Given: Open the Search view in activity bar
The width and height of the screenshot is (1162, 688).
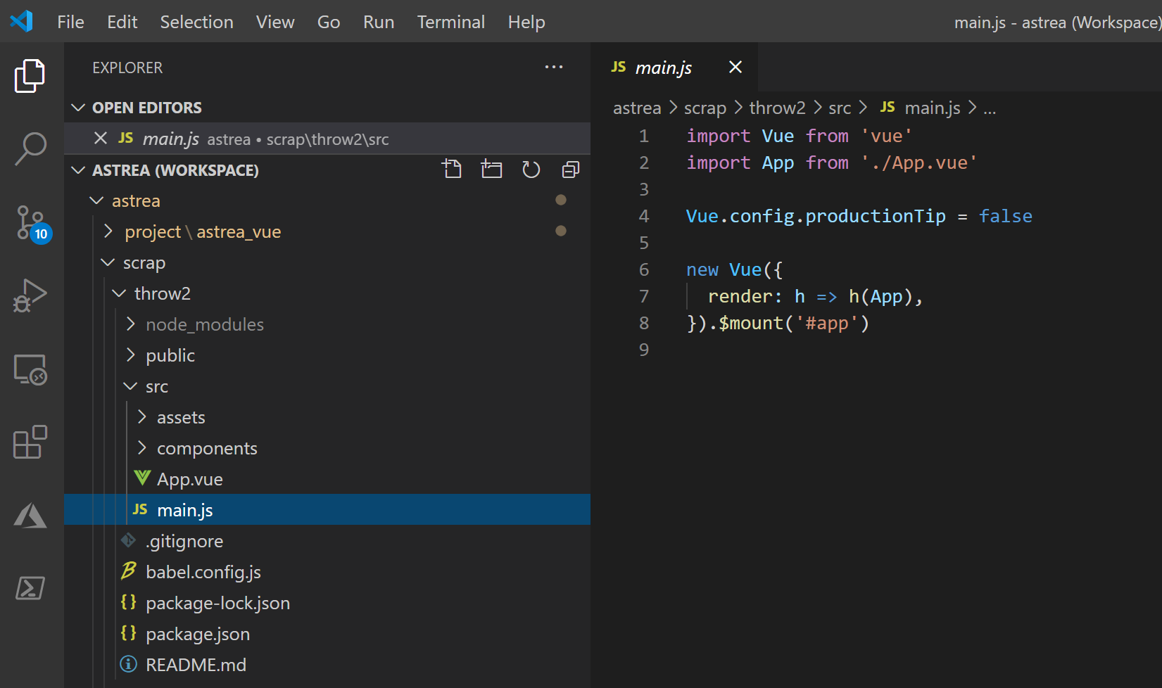Looking at the screenshot, I should coord(30,148).
